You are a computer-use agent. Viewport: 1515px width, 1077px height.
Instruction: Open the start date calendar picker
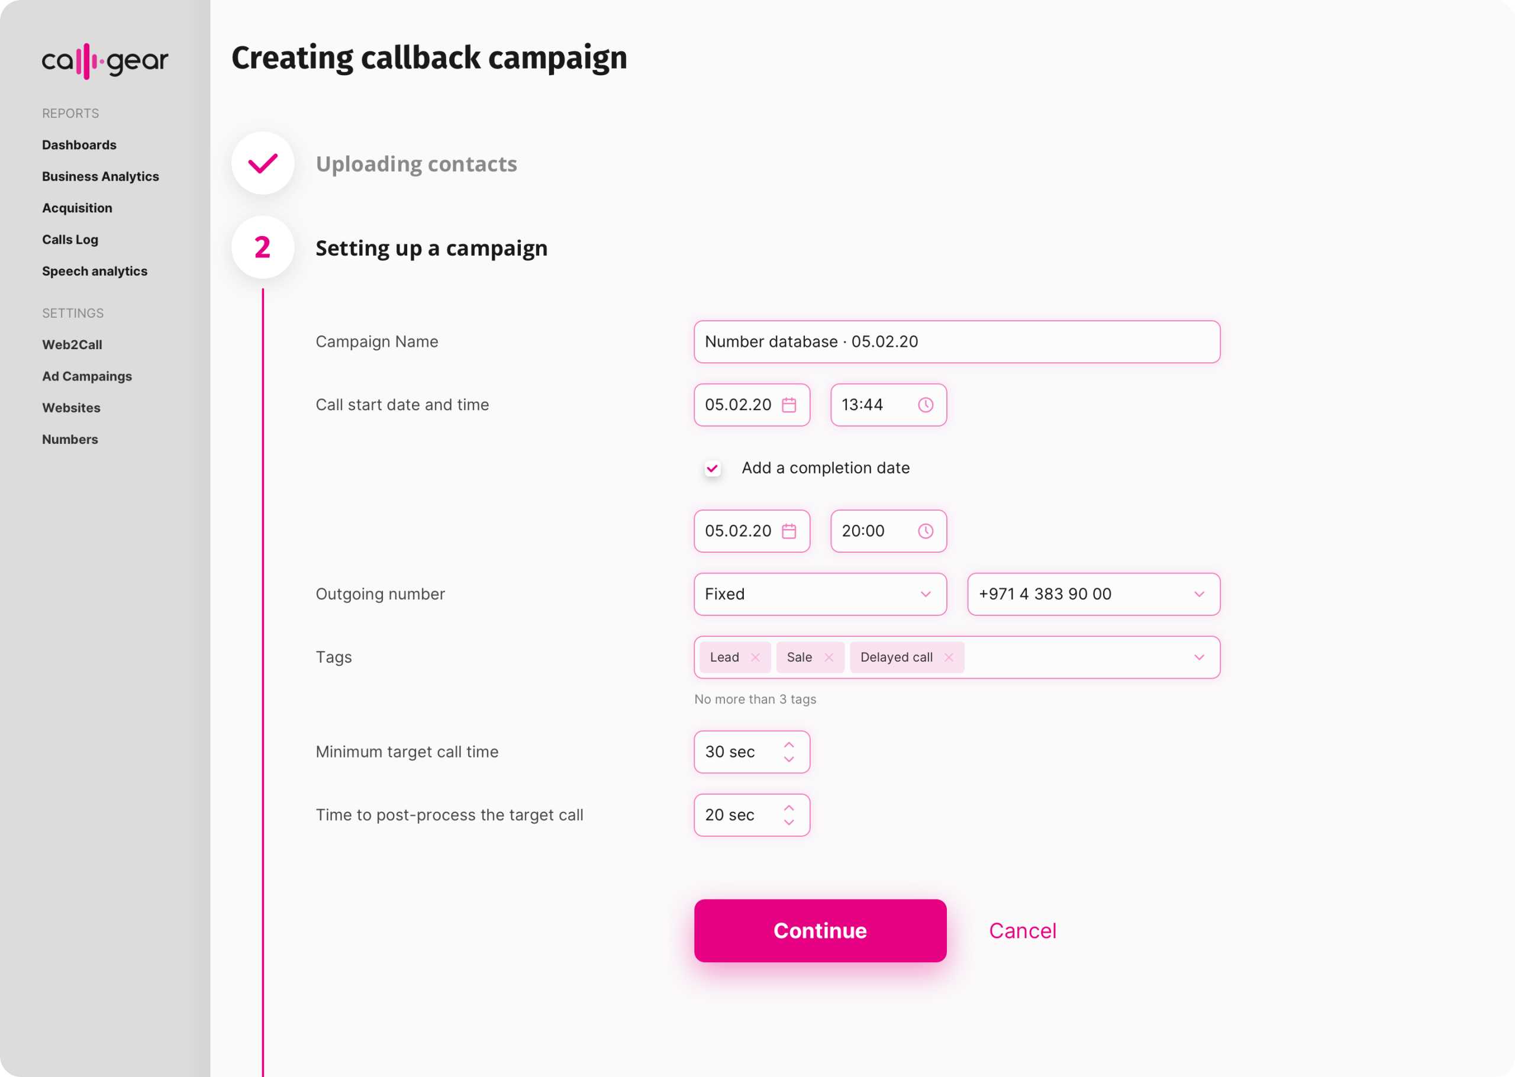pos(788,405)
